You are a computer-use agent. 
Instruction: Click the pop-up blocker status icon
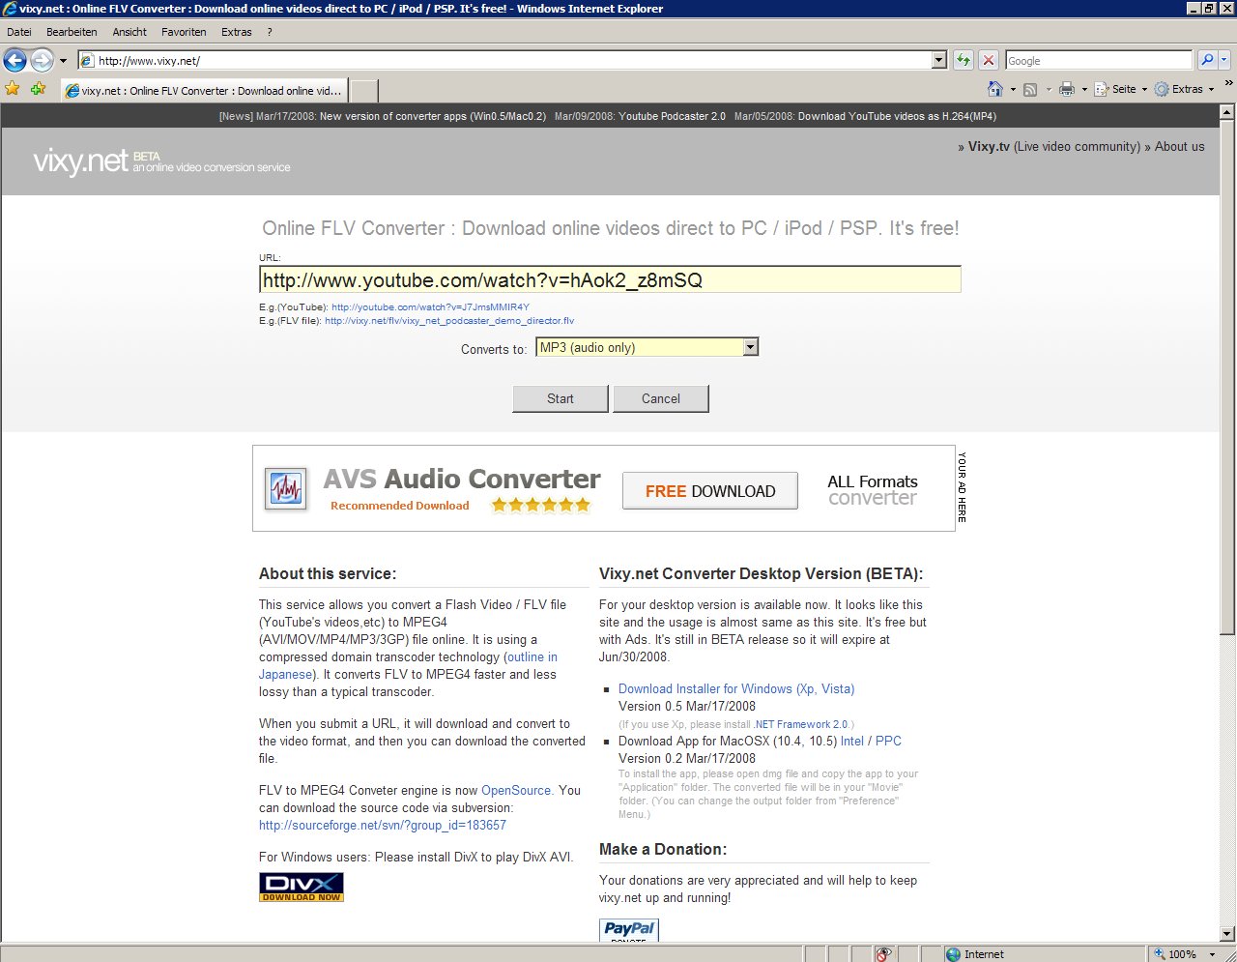click(882, 954)
